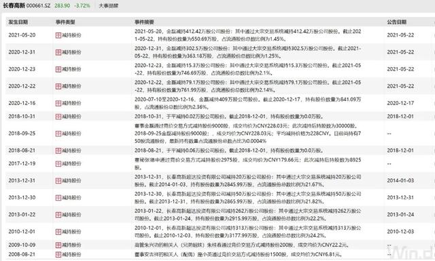Open summary about 廖小英减持股份1500股

[x=239, y=254]
